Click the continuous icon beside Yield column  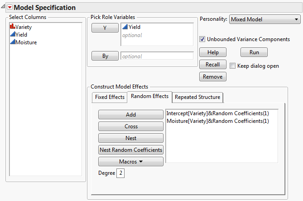[x=12, y=35]
